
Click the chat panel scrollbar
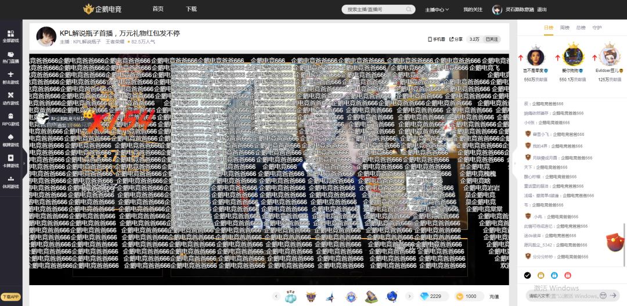click(x=625, y=244)
